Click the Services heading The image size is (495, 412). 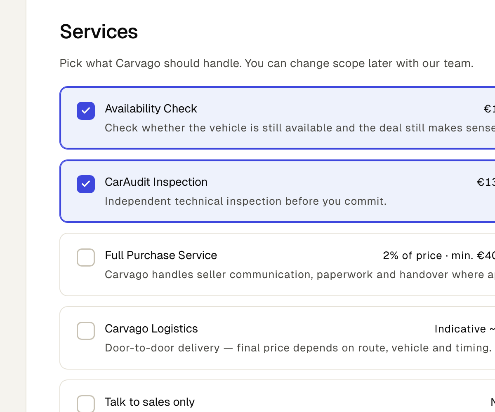coord(99,32)
